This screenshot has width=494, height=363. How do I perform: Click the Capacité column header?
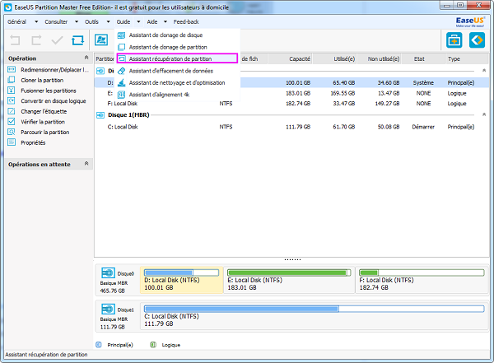click(290, 59)
